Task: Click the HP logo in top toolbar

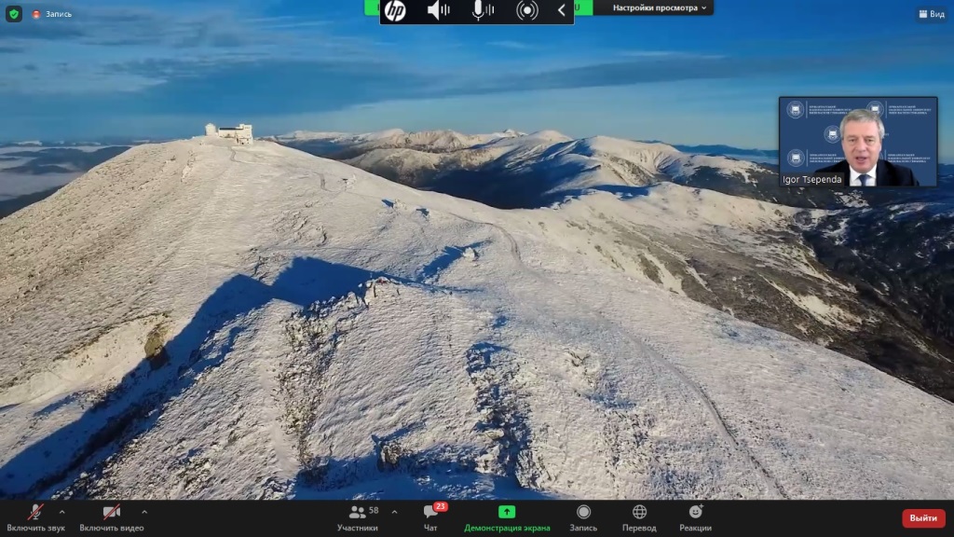Action: (x=395, y=10)
